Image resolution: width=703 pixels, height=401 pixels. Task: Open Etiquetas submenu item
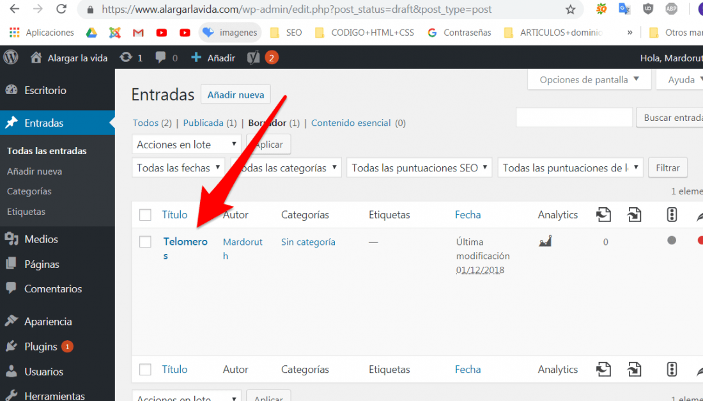click(x=26, y=212)
